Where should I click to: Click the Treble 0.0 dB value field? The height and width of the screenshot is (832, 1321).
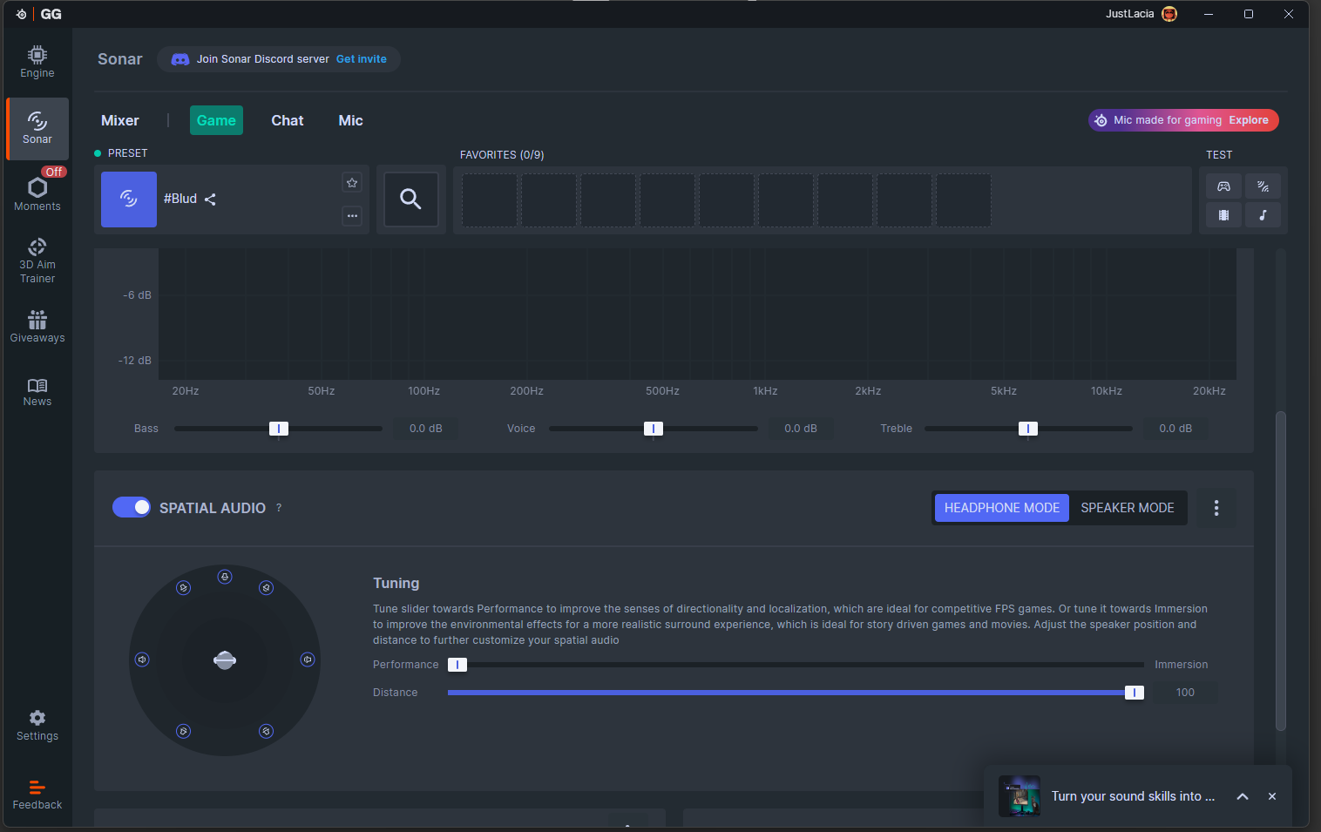click(1175, 429)
